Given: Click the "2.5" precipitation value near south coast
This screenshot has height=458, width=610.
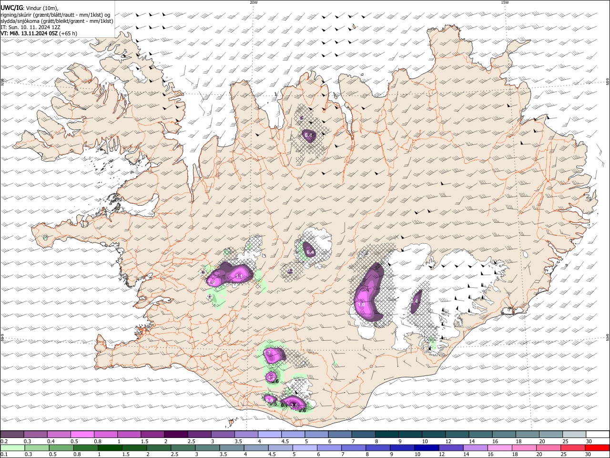Looking at the screenshot, I should [x=294, y=406].
